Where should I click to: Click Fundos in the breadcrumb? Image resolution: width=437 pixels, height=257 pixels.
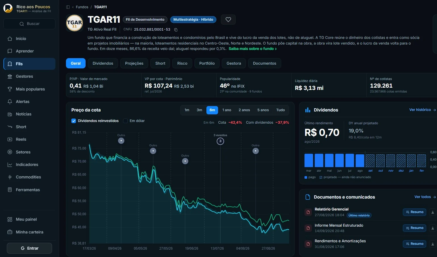[x=82, y=7]
